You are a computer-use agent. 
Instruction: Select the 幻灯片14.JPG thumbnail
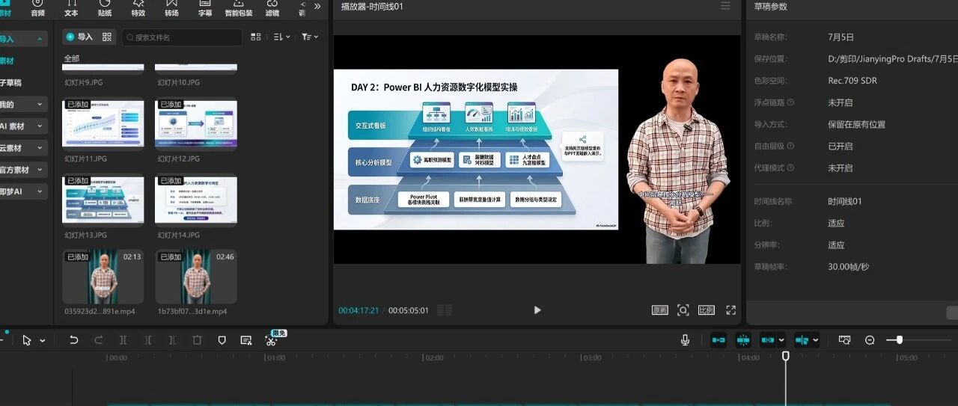pyautogui.click(x=196, y=200)
